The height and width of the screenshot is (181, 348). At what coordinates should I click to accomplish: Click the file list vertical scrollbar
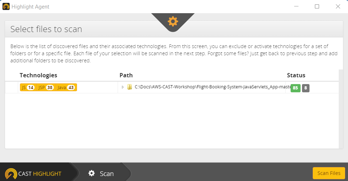[341, 109]
